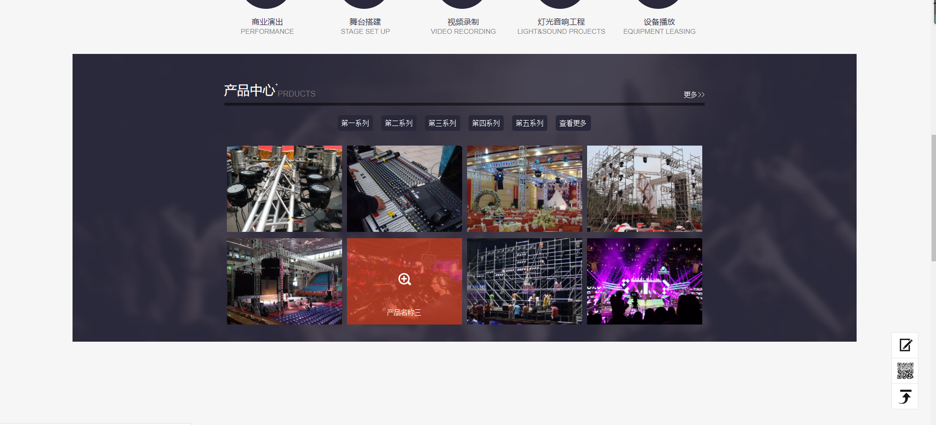
Task: Open the 视频录制 VIDEO RECORDING link
Action: point(463,26)
